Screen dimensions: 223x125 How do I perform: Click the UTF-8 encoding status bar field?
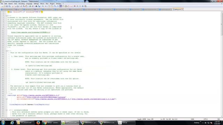pos(206,119)
